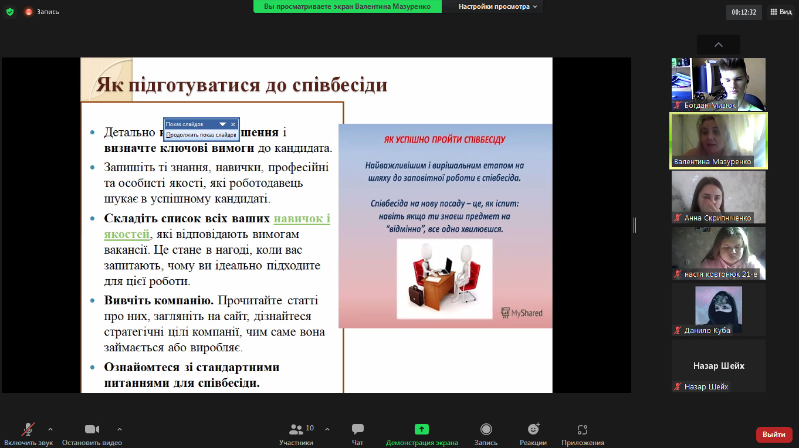The image size is (799, 448).
Task: Collapse thumbnails with the up chevron
Action: (719, 45)
